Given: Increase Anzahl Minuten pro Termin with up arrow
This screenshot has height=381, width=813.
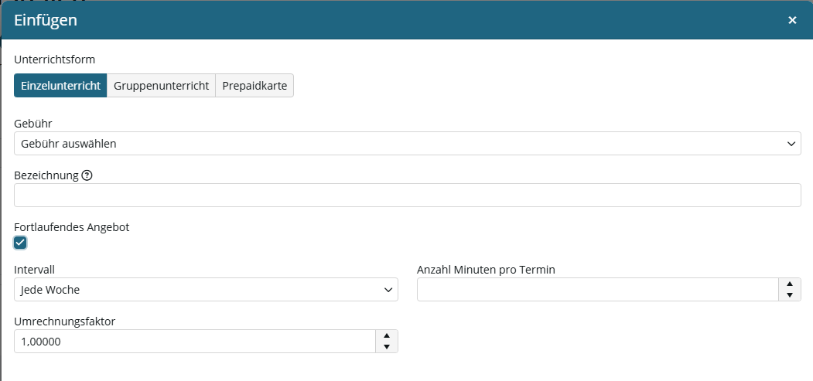Looking at the screenshot, I should tap(790, 284).
